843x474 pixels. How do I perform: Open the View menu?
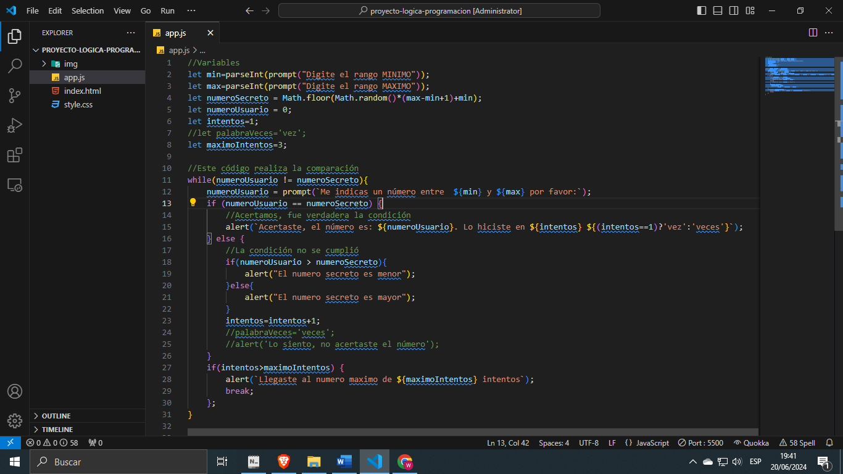122,10
